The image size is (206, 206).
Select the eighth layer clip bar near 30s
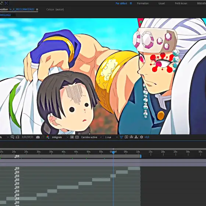click(x=42, y=195)
